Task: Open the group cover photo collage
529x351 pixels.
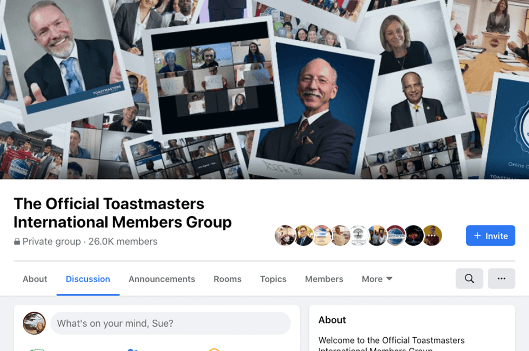Action: click(x=264, y=89)
